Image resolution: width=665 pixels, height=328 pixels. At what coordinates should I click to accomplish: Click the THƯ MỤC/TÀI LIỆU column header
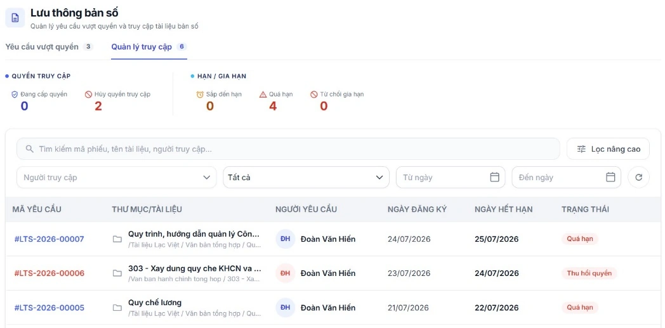point(147,209)
